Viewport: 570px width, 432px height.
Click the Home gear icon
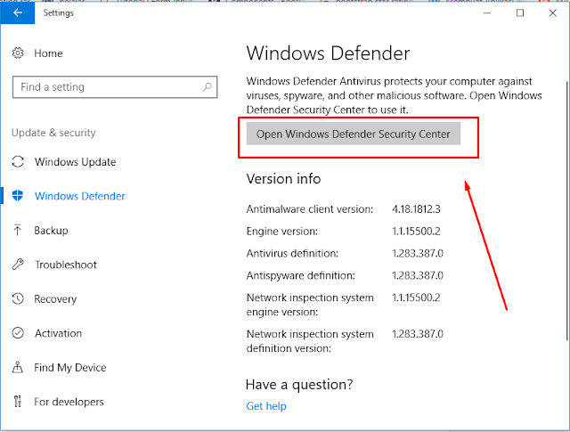click(x=18, y=53)
